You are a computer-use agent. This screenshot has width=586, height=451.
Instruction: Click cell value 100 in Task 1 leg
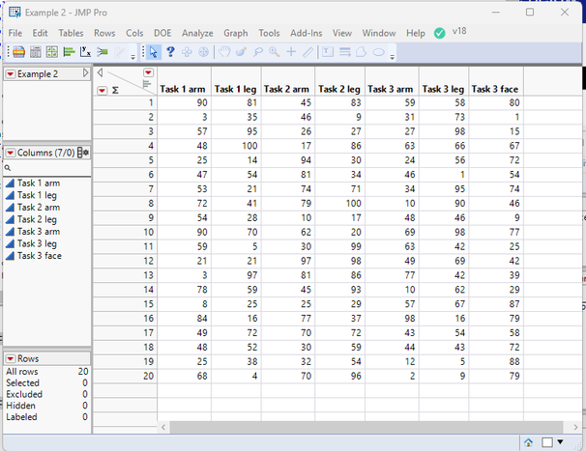(x=249, y=146)
